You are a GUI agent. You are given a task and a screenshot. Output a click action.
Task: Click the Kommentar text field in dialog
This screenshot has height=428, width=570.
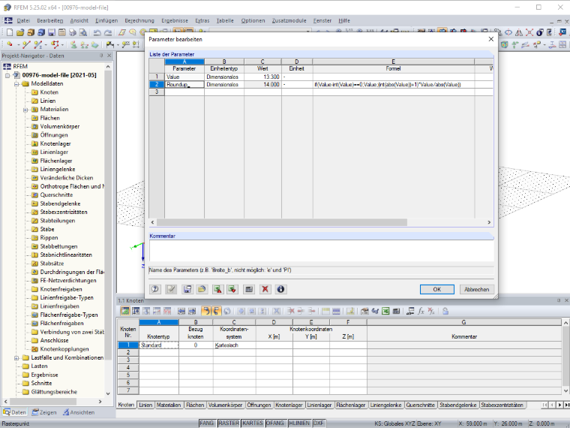[321, 250]
